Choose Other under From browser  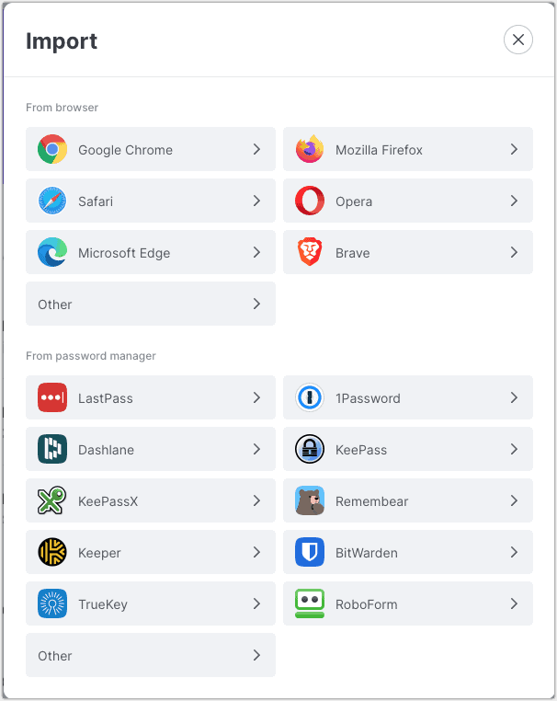(151, 304)
